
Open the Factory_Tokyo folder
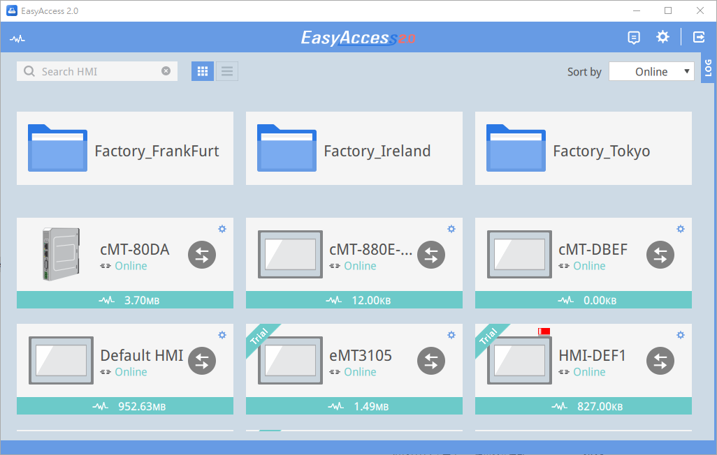coord(583,149)
